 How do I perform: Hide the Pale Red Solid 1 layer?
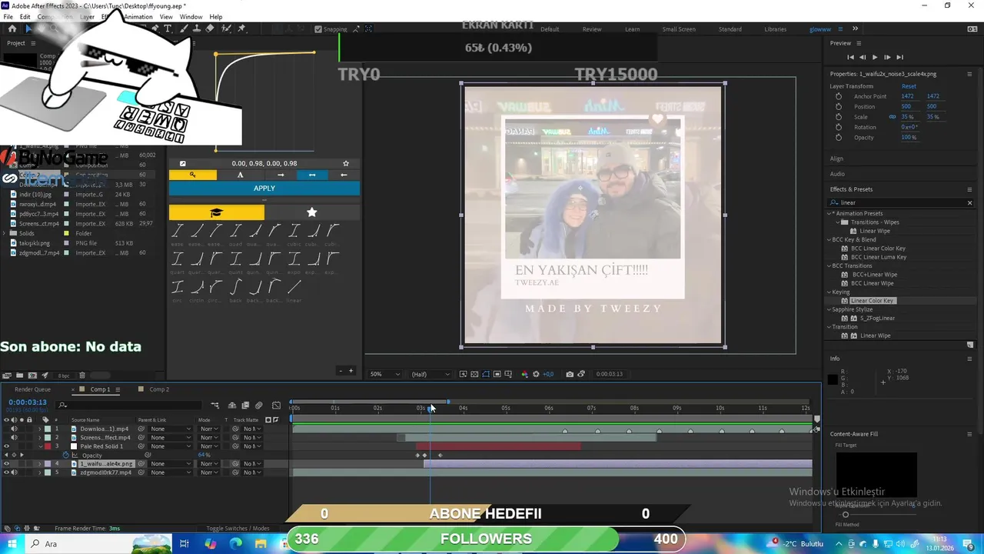[7, 446]
